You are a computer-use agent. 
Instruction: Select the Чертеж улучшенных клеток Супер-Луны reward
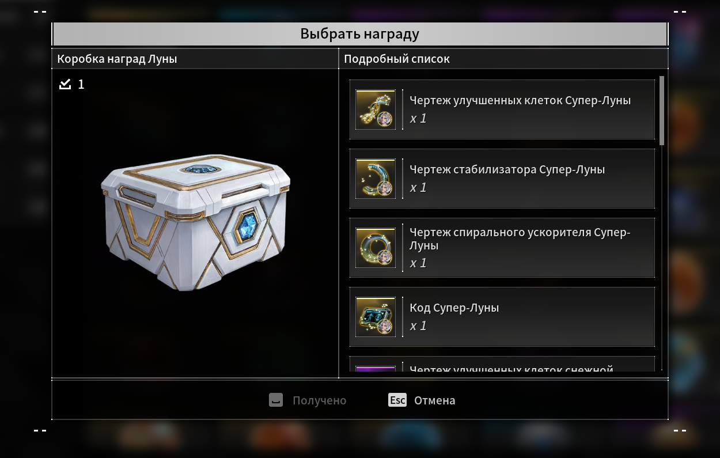tap(502, 109)
